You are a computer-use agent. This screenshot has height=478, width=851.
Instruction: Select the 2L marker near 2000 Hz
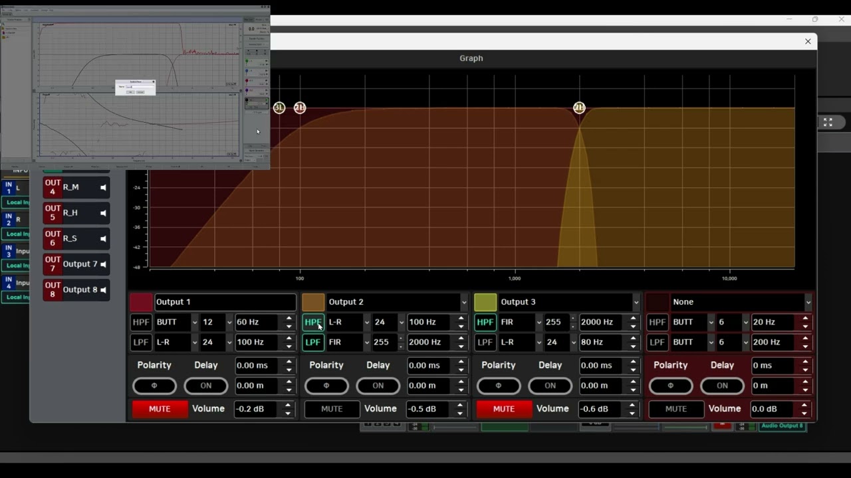(579, 108)
